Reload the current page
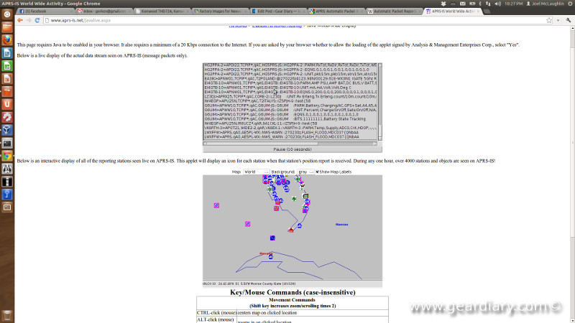575x323 pixels. pos(37,21)
